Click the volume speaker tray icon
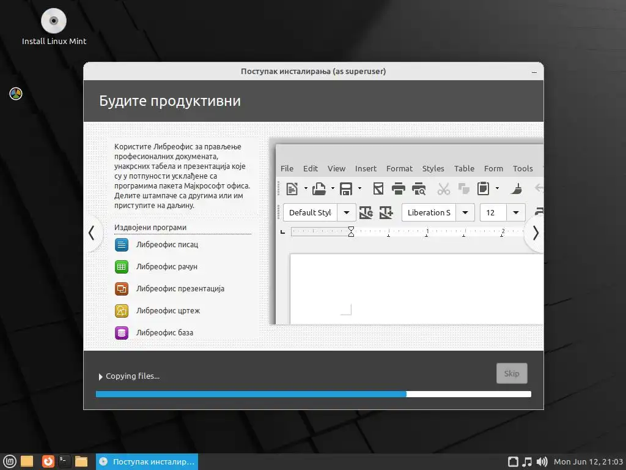This screenshot has height=470, width=626. (542, 461)
